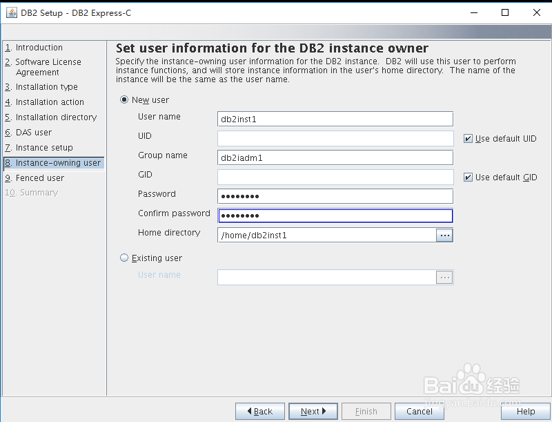
Task: Focus the Password field
Action: (335, 197)
